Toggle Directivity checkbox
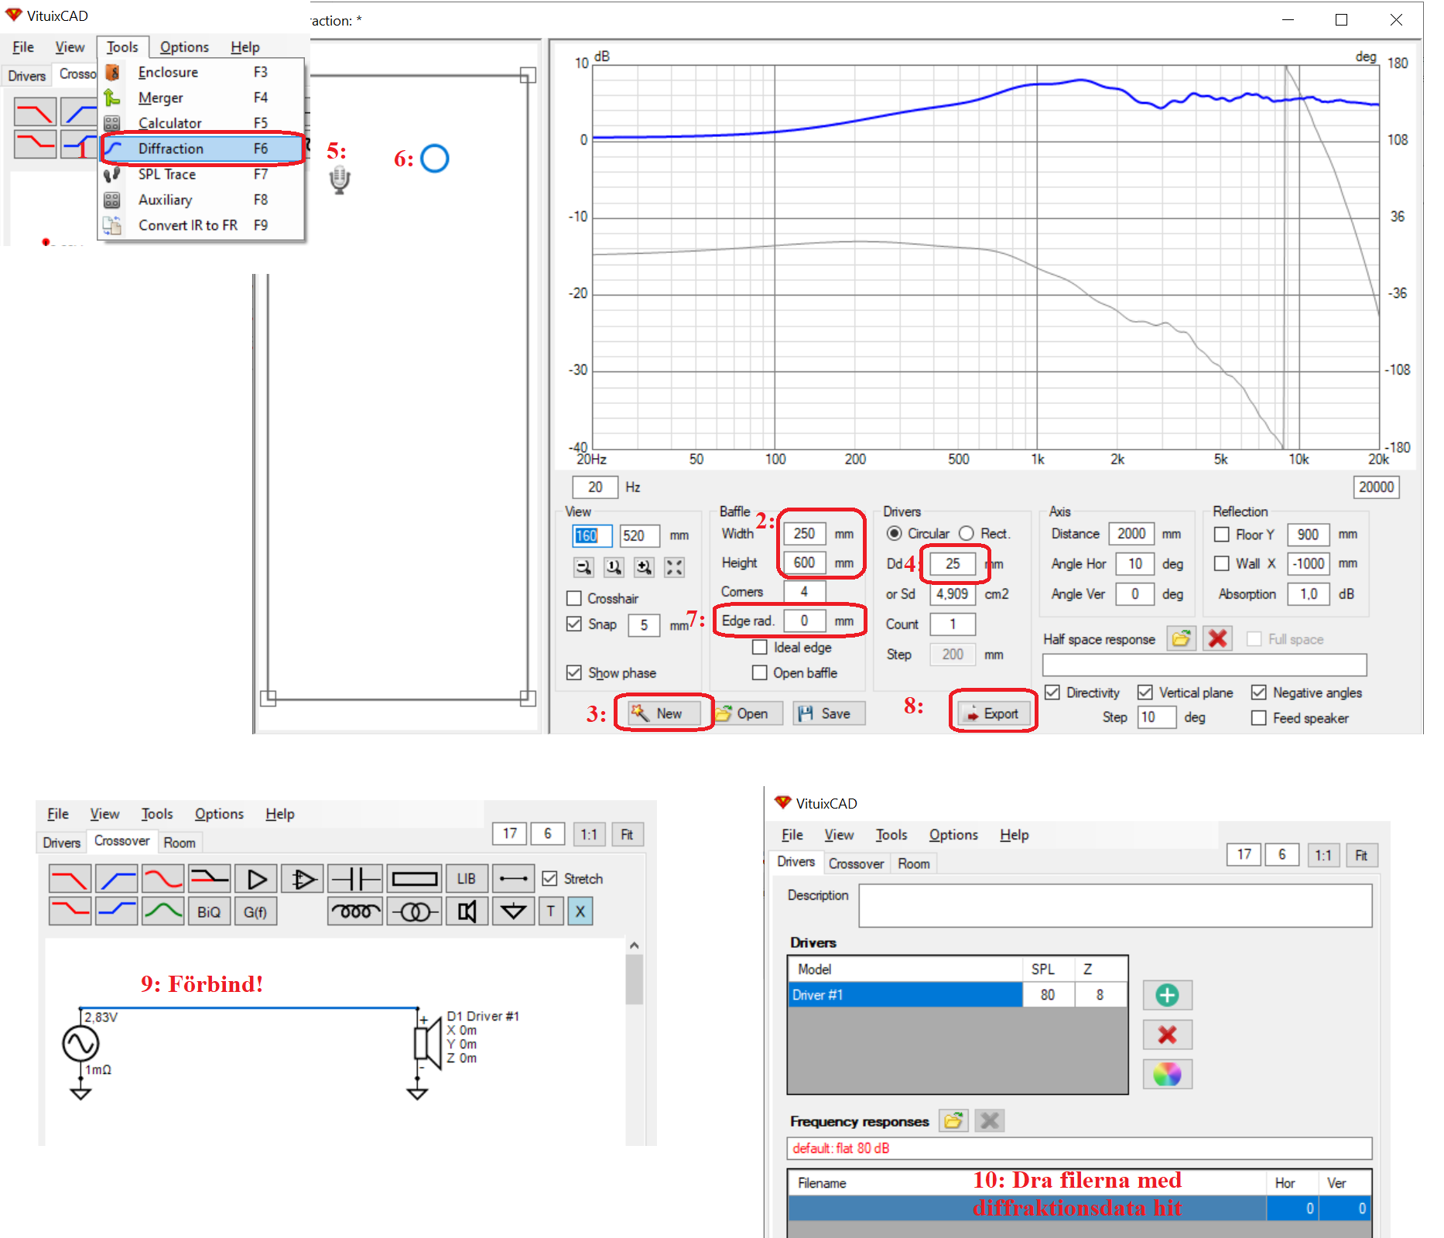 point(1052,693)
